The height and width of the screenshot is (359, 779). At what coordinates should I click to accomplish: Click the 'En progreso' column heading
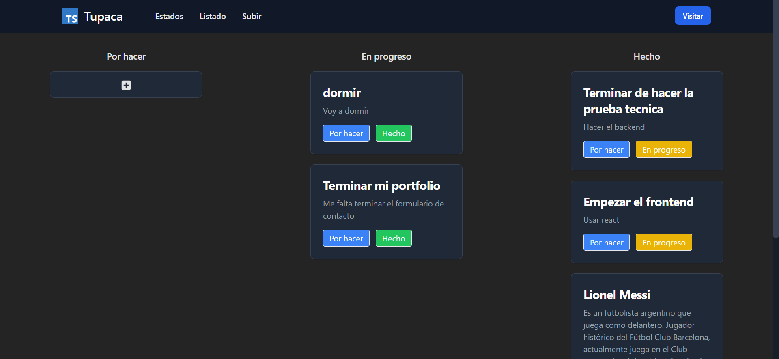coord(386,56)
